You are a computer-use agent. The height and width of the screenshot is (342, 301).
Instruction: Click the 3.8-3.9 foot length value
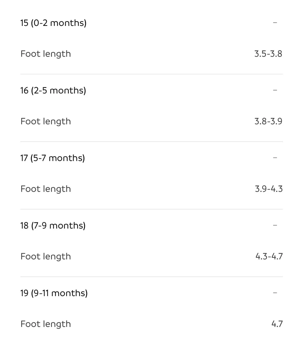269,121
